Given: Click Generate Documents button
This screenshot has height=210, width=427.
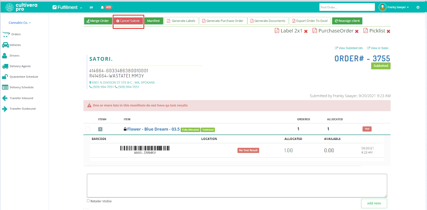Looking at the screenshot, I should (268, 21).
